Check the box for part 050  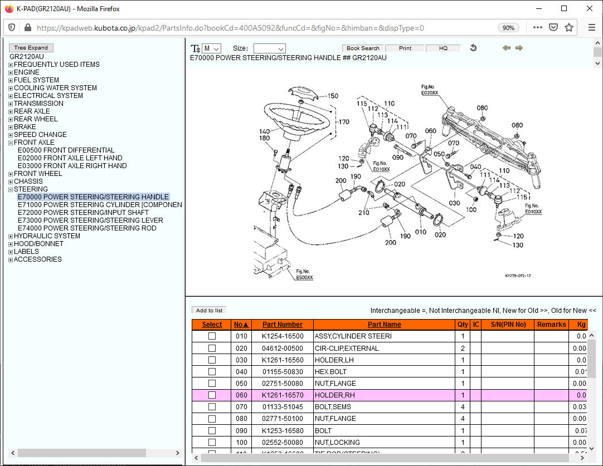tap(212, 384)
